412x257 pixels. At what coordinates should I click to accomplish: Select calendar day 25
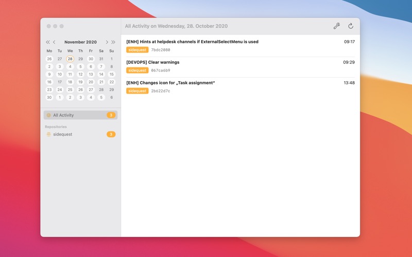pyautogui.click(x=70, y=89)
